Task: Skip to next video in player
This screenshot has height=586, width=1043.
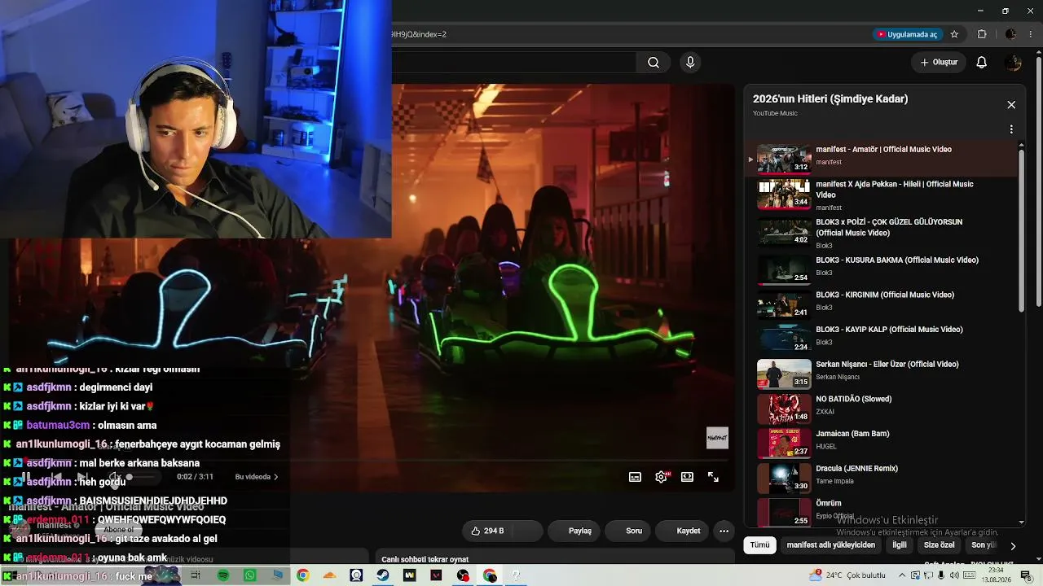Action: (x=81, y=477)
